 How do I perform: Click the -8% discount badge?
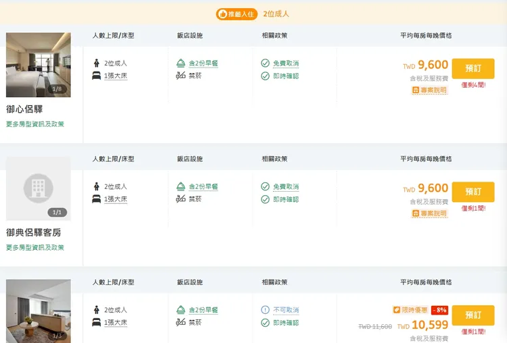click(x=440, y=310)
